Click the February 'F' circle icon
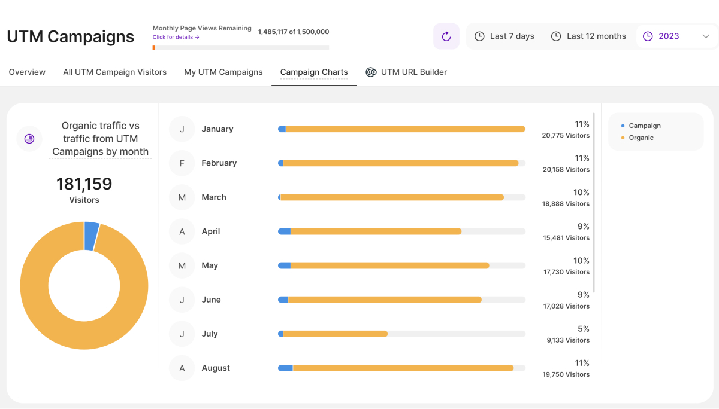 (182, 163)
